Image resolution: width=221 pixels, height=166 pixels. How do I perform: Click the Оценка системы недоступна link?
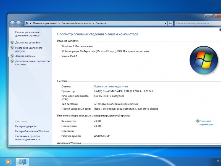click(111, 86)
